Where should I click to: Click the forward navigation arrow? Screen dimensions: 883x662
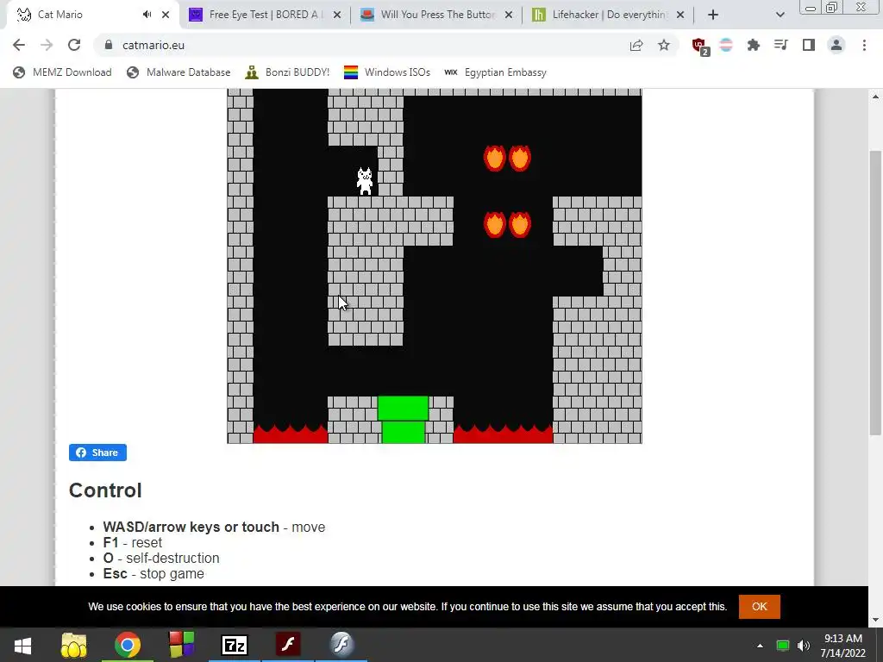(x=47, y=45)
